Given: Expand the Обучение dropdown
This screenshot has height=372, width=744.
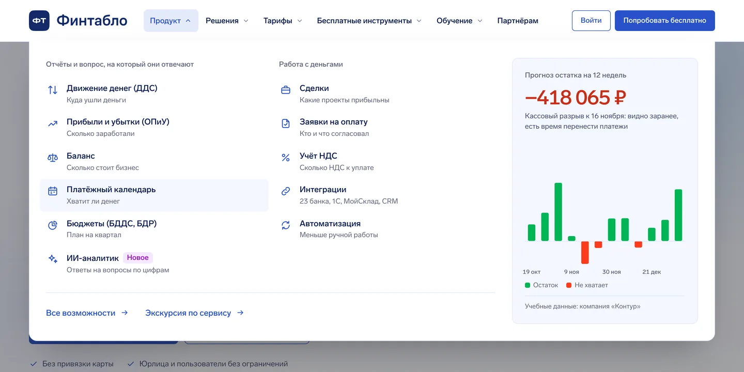Looking at the screenshot, I should click(459, 21).
